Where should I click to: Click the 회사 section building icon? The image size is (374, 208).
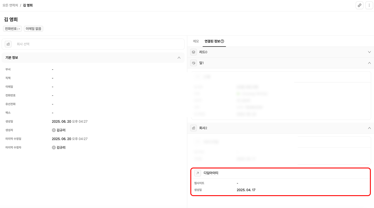click(x=194, y=128)
